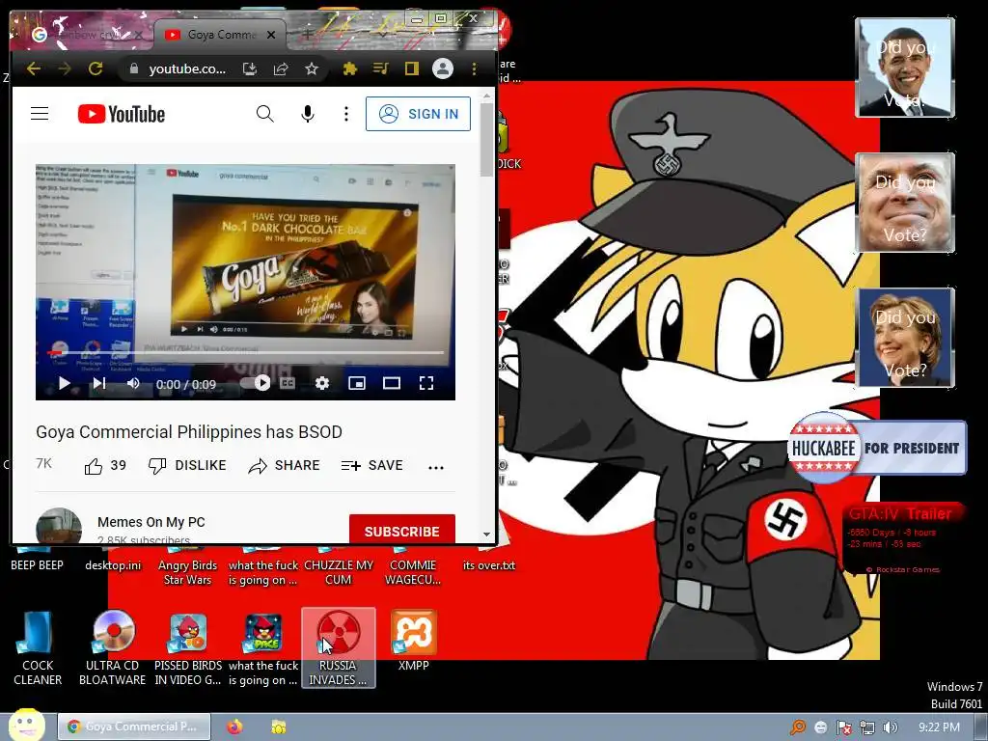Image resolution: width=988 pixels, height=741 pixels.
Task: Click the Obama Did you Vote gadget
Action: [x=905, y=68]
